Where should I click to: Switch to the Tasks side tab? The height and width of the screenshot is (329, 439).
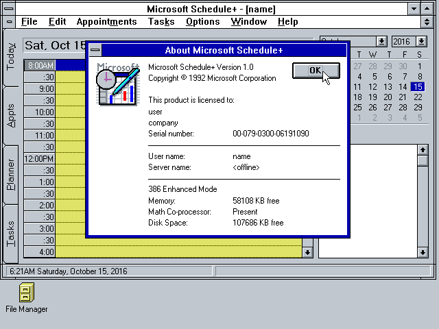click(11, 234)
